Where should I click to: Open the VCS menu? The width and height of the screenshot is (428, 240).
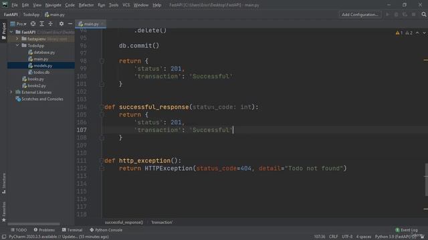click(126, 5)
